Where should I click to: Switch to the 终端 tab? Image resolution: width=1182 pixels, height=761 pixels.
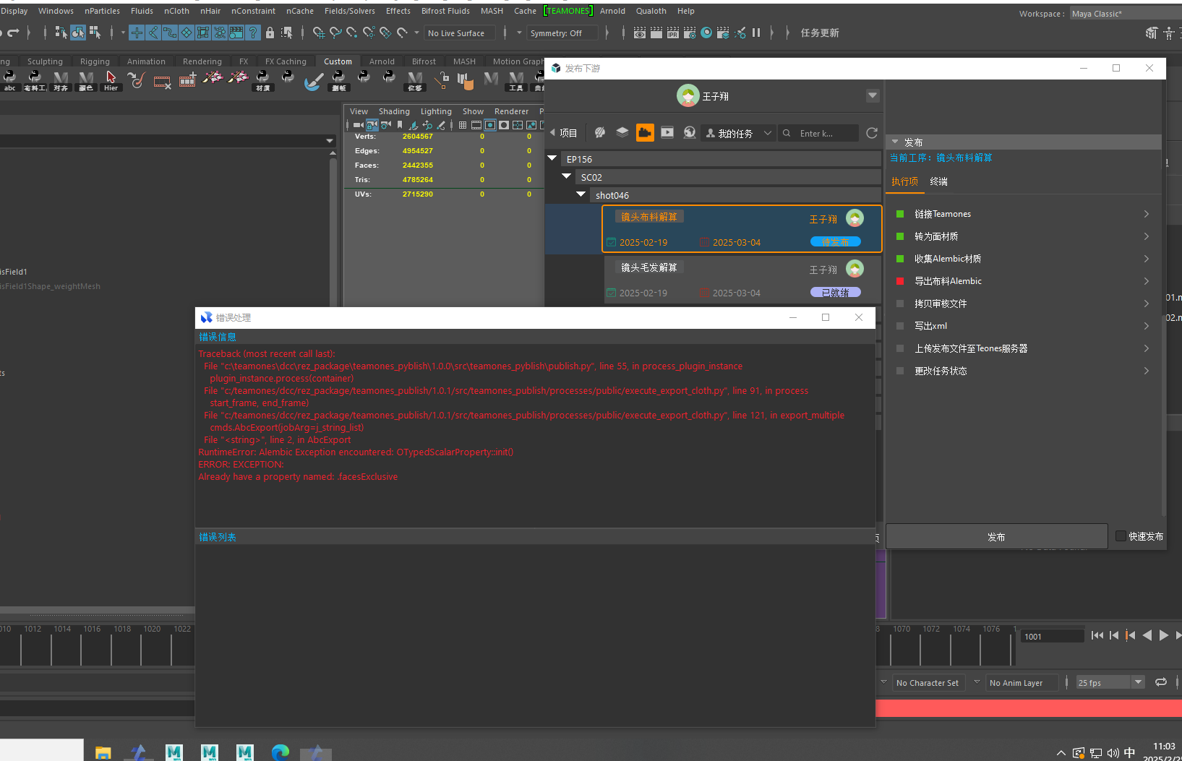pos(938,181)
